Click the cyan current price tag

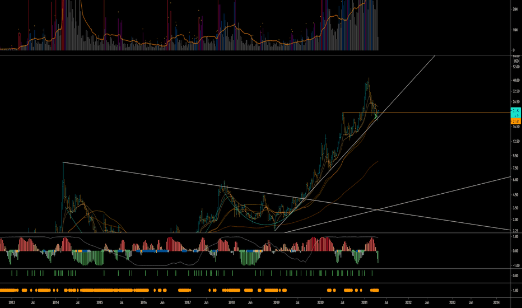[516, 113]
